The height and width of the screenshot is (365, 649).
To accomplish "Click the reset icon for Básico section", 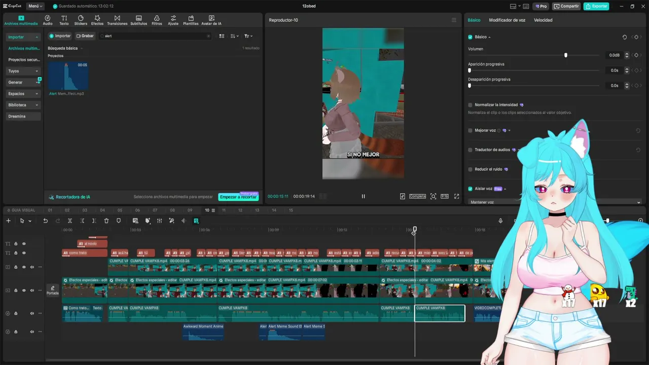I will 625,37.
